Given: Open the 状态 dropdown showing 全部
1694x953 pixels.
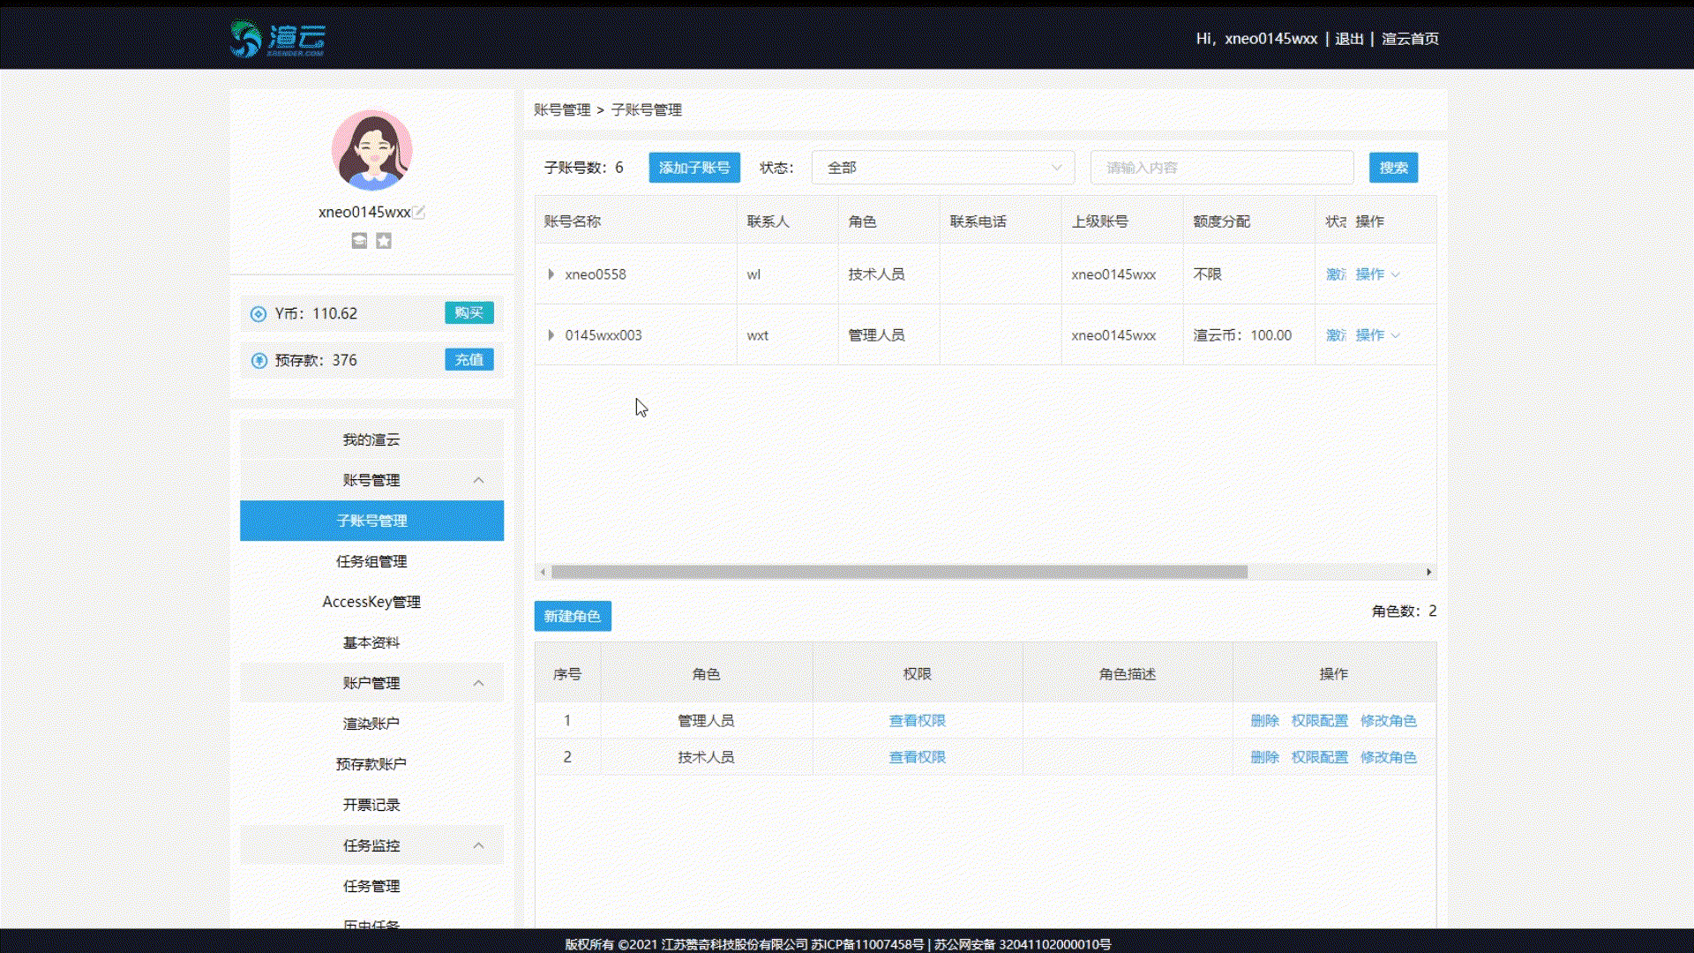Looking at the screenshot, I should pos(942,168).
